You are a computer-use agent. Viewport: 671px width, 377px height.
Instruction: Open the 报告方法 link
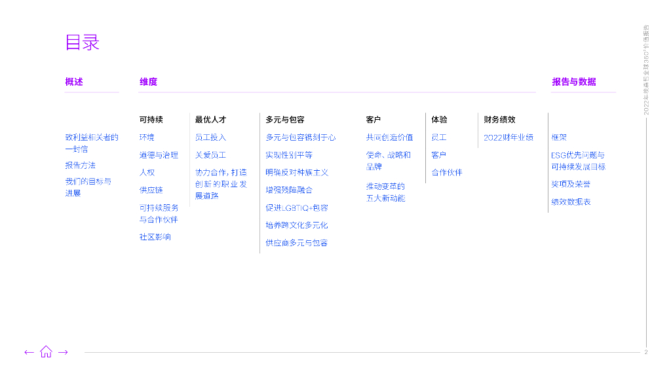click(x=80, y=165)
